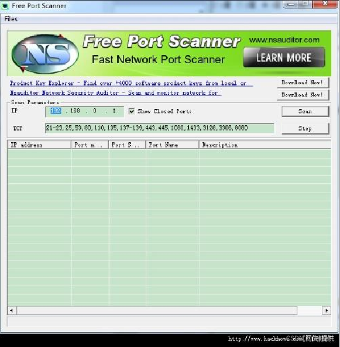Click Download Now for Product Key Explorer
Screen dimensions: 340x347
(303, 83)
